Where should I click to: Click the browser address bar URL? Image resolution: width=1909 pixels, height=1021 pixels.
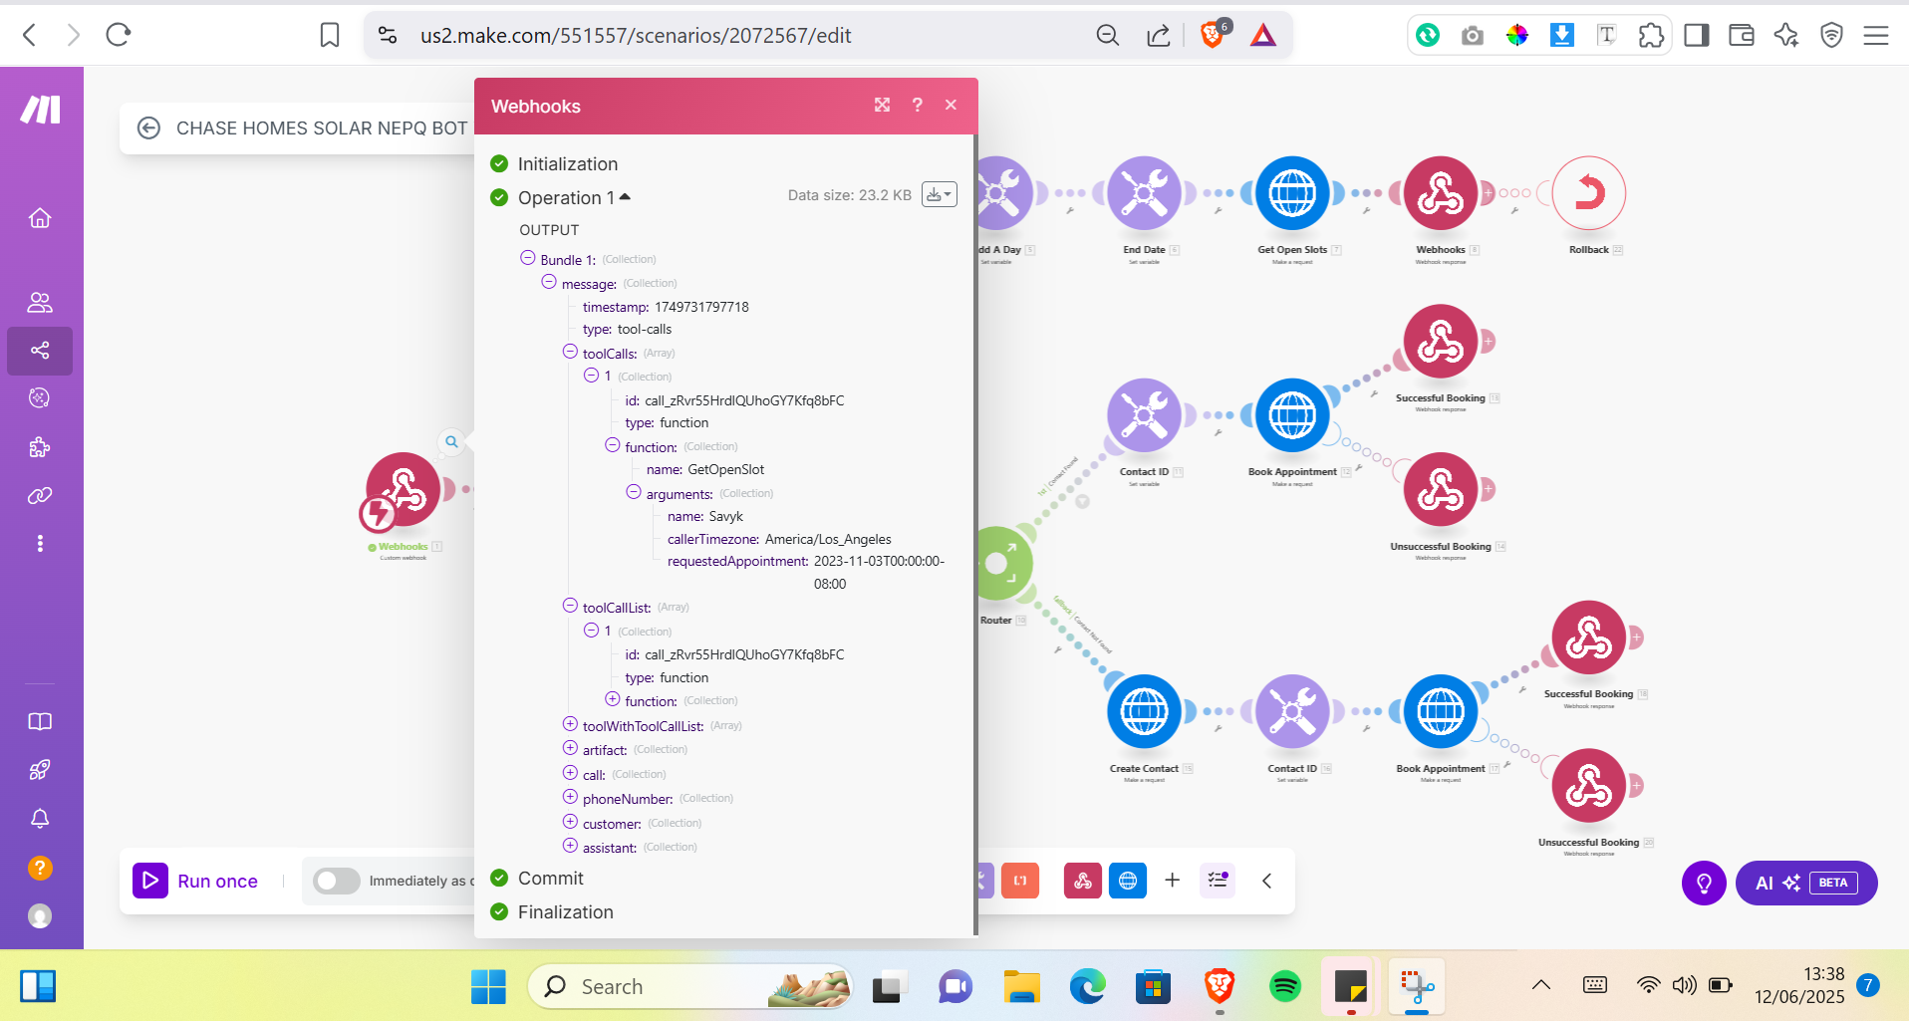(x=636, y=36)
